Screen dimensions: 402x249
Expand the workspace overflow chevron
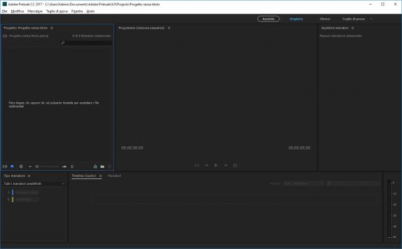click(371, 19)
